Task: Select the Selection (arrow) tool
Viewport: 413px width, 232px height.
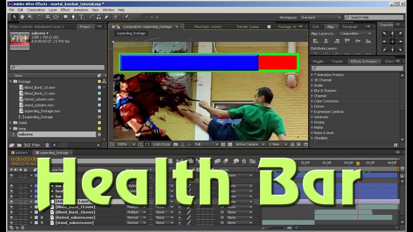Action: coord(15,17)
